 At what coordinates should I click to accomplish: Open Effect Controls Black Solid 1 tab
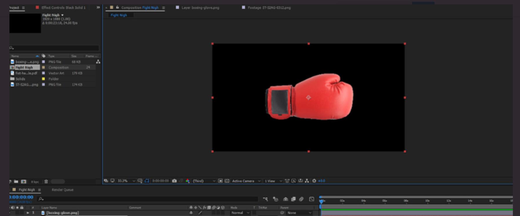click(x=63, y=8)
